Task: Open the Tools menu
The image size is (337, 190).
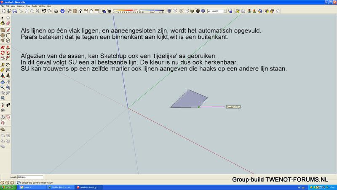Action: click(35, 6)
